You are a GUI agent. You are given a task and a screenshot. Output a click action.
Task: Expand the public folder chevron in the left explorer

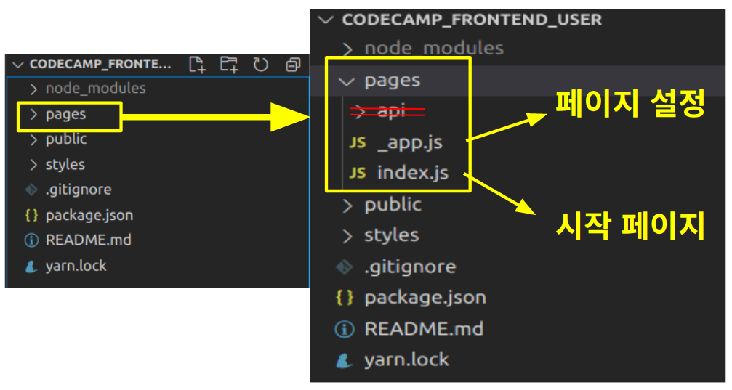click(x=33, y=139)
